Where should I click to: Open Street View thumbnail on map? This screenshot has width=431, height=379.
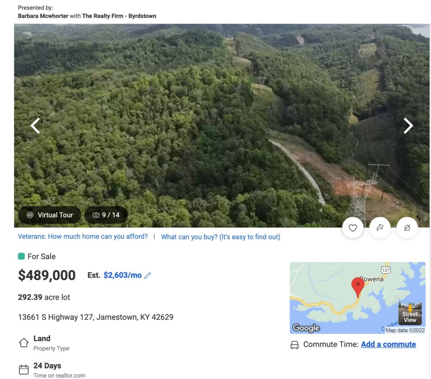[410, 313]
